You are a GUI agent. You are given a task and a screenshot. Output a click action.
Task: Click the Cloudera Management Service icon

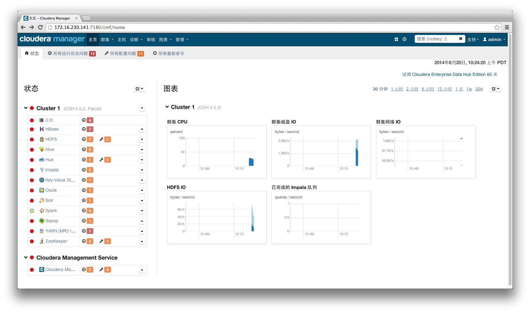click(x=41, y=269)
